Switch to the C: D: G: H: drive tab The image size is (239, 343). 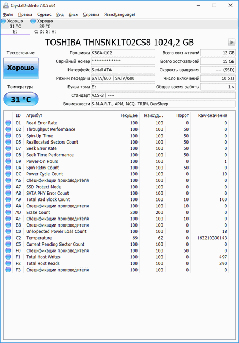pos(45,26)
